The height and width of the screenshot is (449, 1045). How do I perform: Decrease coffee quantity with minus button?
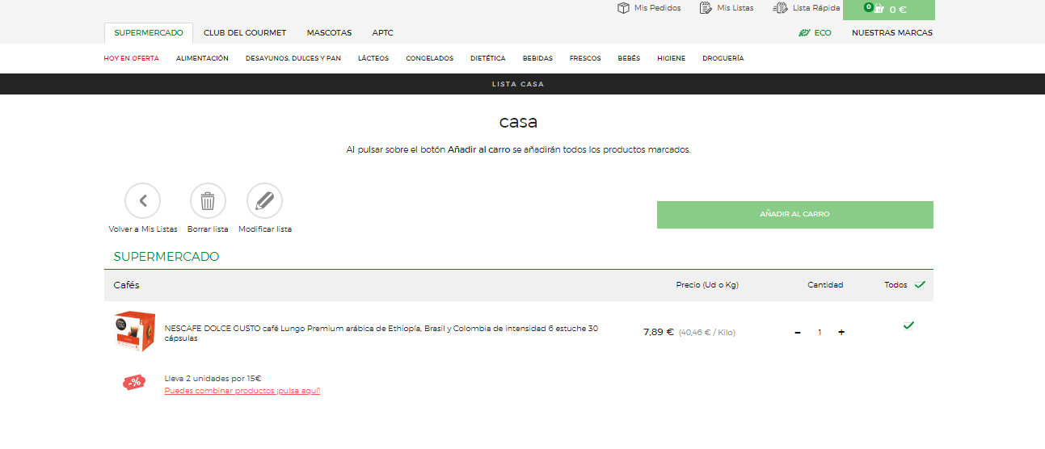pyautogui.click(x=798, y=333)
